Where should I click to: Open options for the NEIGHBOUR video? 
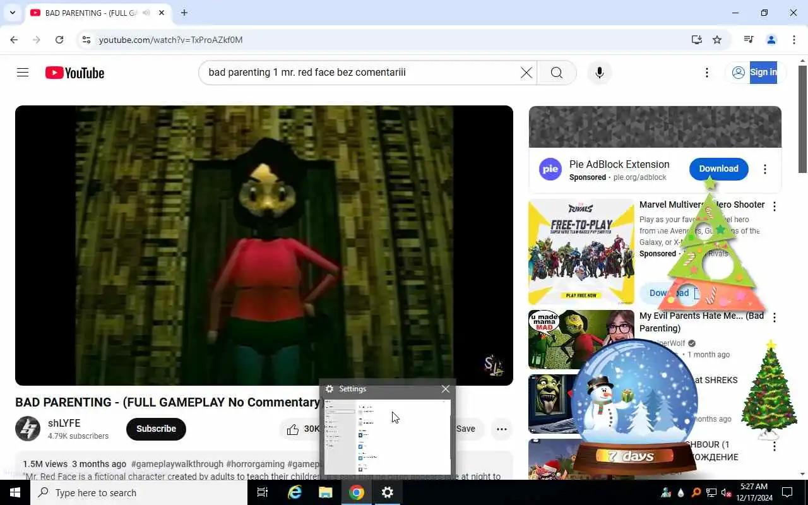pos(774,446)
